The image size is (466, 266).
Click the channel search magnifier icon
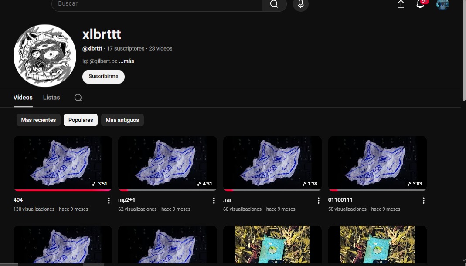click(x=78, y=98)
